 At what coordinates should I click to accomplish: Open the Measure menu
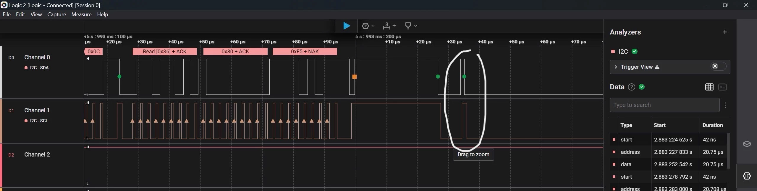click(x=81, y=14)
